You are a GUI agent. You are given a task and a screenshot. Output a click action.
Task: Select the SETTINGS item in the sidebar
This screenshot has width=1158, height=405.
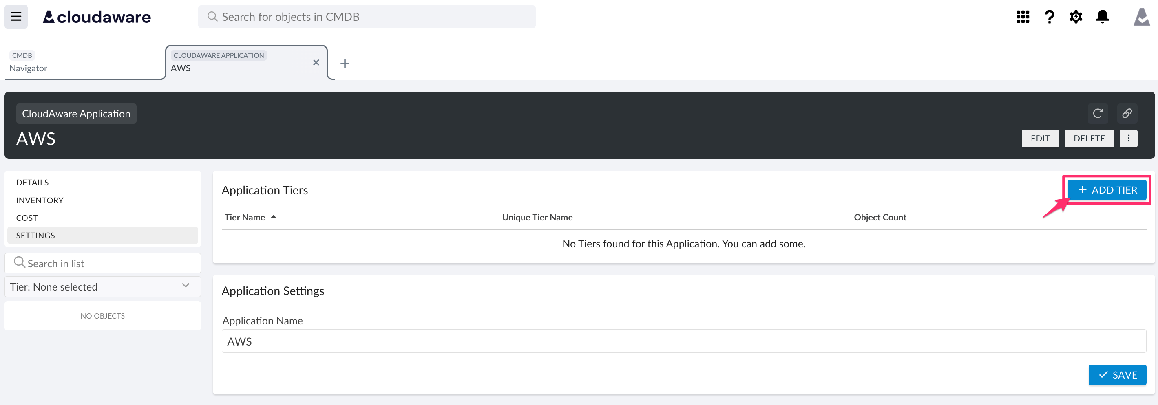pos(35,235)
